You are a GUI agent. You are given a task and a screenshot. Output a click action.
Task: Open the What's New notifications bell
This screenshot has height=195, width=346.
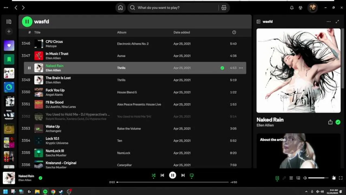(292, 8)
